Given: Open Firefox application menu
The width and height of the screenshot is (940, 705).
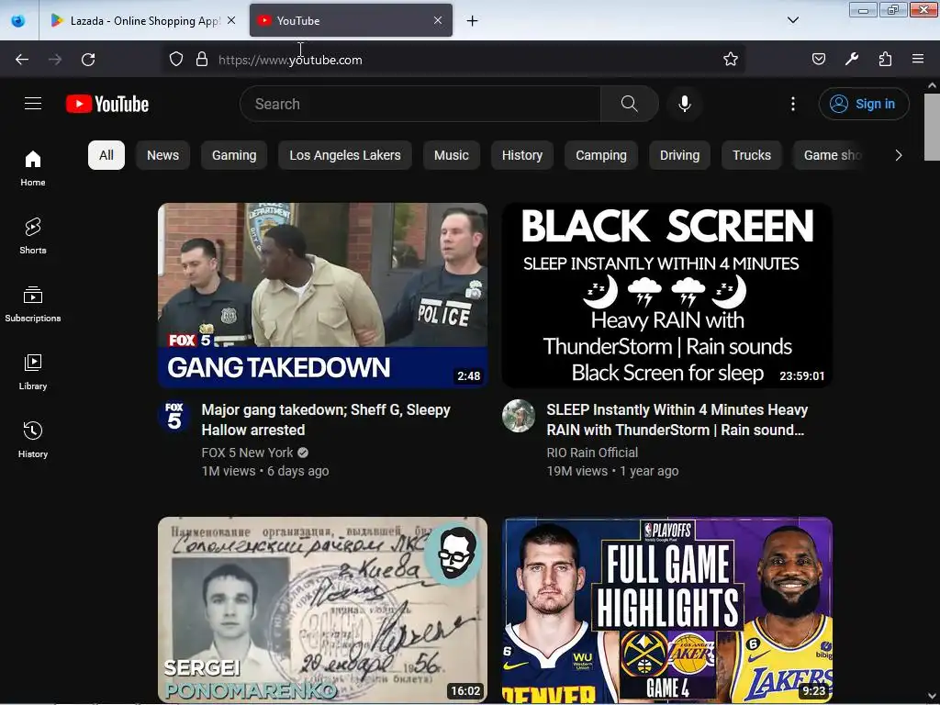Looking at the screenshot, I should (918, 59).
